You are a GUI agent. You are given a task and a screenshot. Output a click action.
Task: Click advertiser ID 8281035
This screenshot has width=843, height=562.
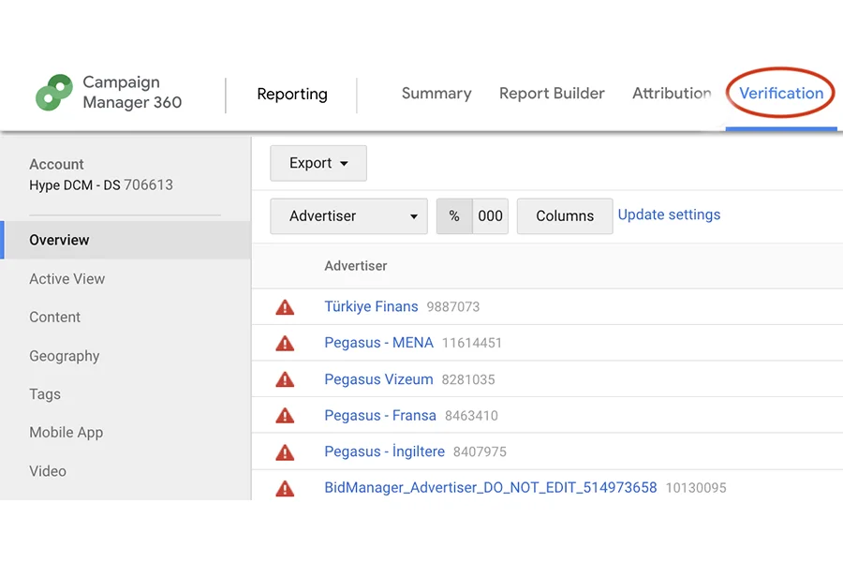tap(468, 379)
